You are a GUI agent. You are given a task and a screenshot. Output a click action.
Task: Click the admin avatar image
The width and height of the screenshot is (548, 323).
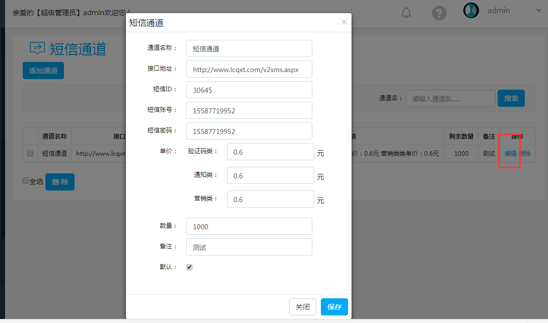point(471,11)
